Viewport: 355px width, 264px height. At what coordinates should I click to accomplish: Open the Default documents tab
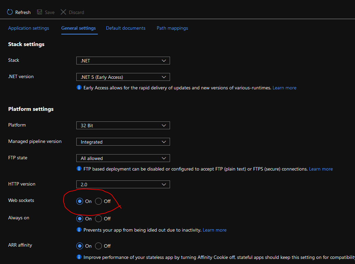point(126,28)
